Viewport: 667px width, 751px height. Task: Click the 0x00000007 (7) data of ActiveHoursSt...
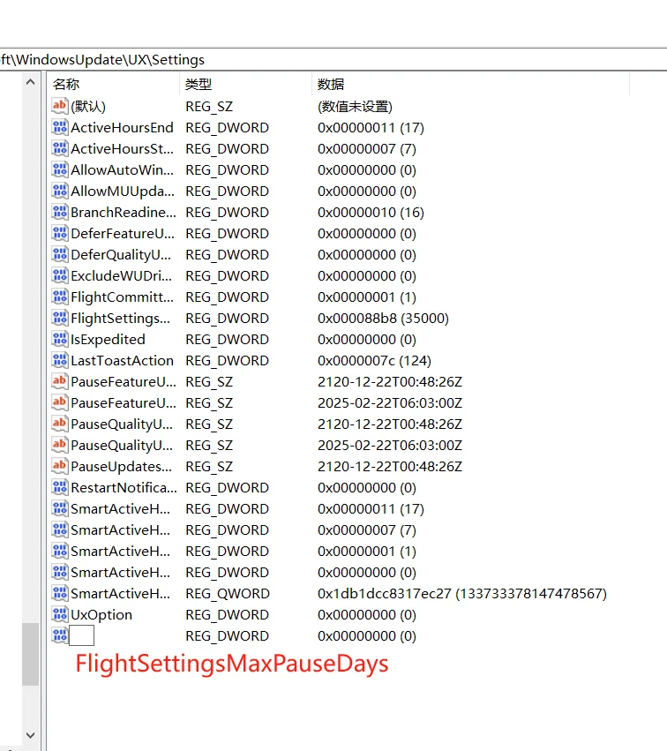(367, 148)
